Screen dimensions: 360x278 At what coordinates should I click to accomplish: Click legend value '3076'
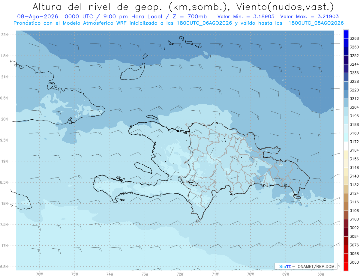[x=354, y=245]
